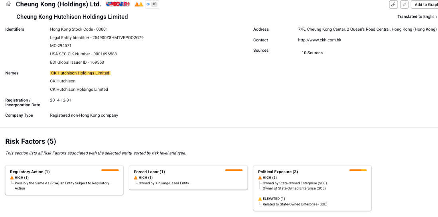Viewport: 438px width, 217px height.
Task: Select 'Related to State-Owned Enterprise (SOE)' item
Action: [295, 204]
